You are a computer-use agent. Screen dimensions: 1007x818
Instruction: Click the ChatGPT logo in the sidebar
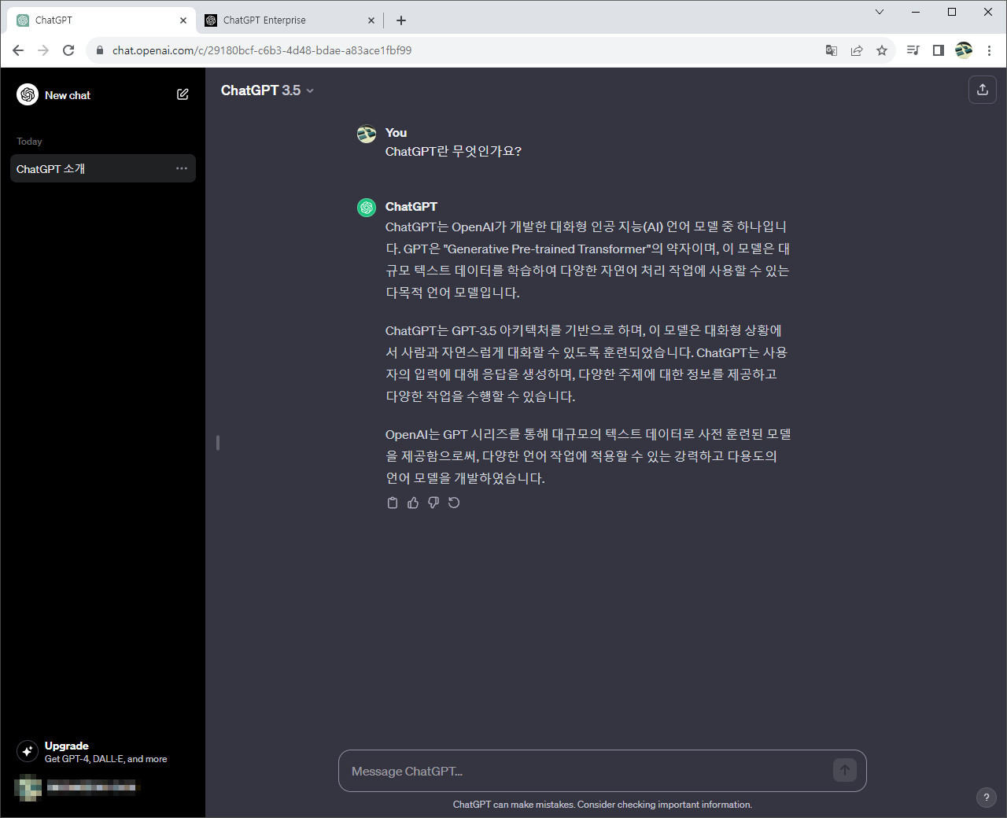(x=28, y=94)
